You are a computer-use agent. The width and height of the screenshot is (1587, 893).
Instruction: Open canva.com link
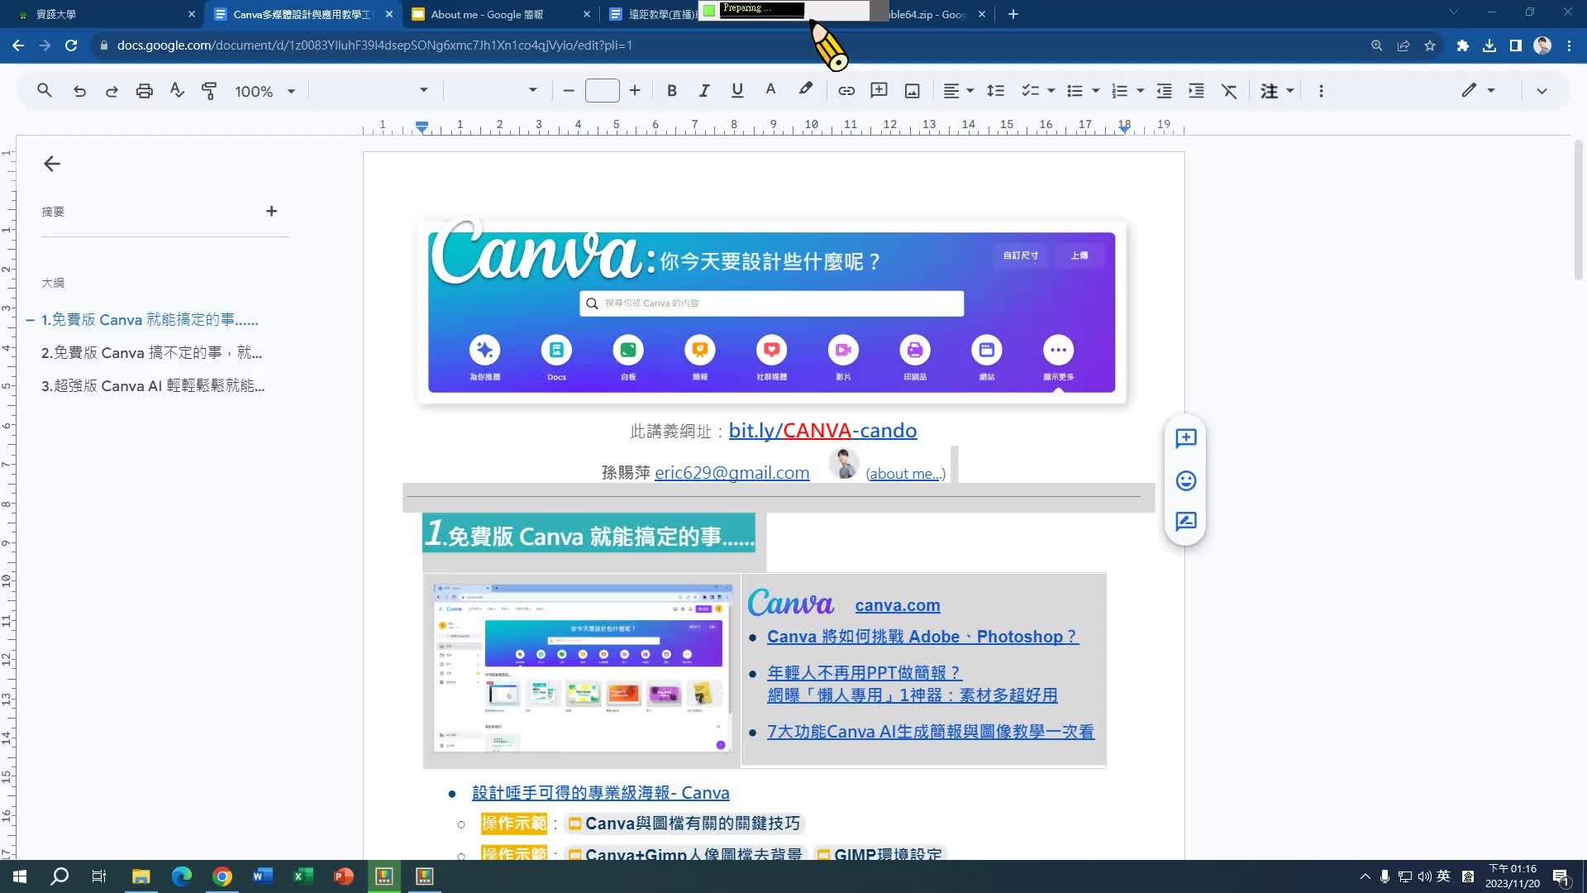point(898,605)
